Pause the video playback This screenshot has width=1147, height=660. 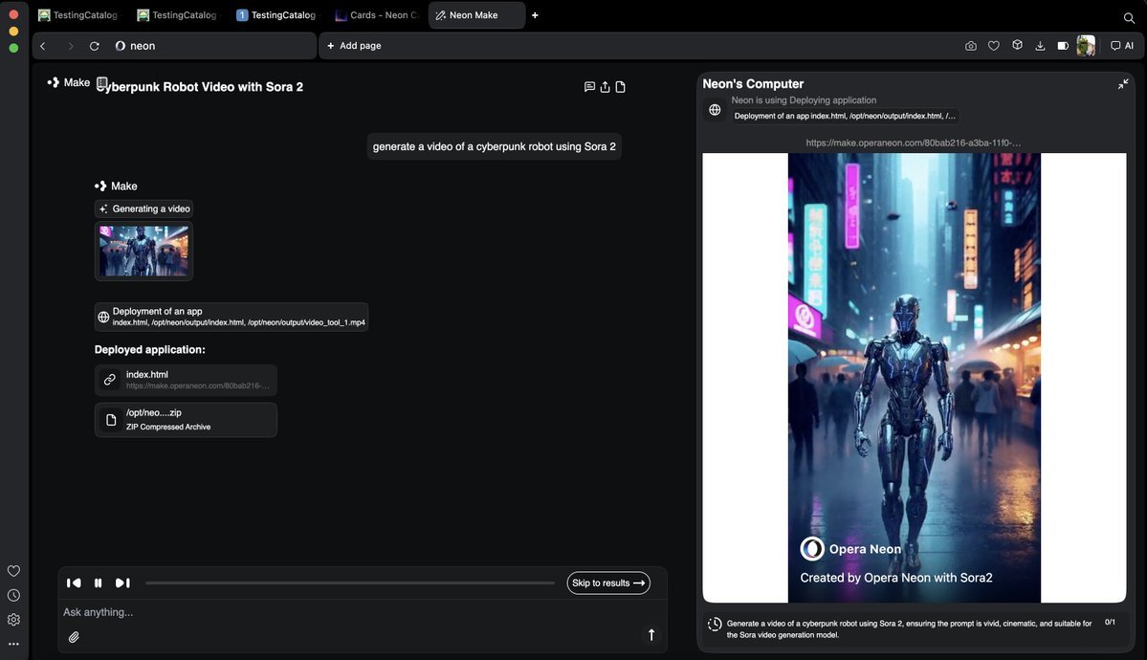click(98, 582)
